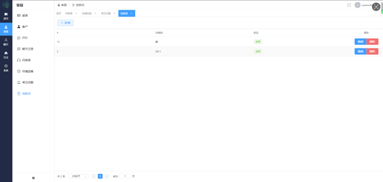The width and height of the screenshot is (383, 182).
Task: Click 编辑 for the keyword SB11 row
Action: pos(360,51)
